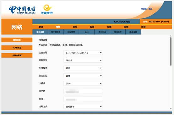174x115 pixels.
Task: Focus the 用户名 input field
Action: coord(83,91)
